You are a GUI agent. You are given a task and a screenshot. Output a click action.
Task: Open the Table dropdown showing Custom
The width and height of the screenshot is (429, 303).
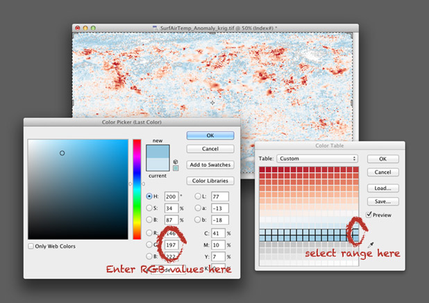click(317, 158)
